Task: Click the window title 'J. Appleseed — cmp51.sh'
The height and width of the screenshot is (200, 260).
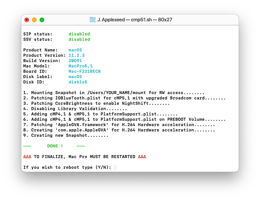Action: point(125,20)
